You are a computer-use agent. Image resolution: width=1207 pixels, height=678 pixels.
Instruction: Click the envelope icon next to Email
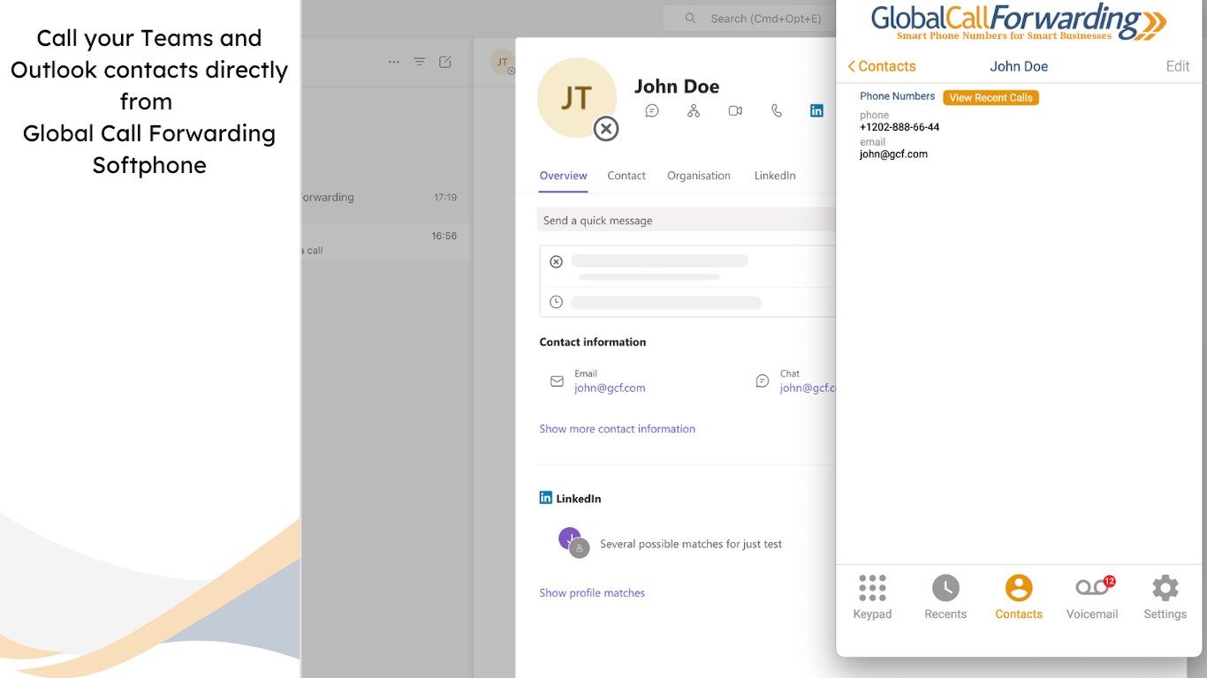click(557, 381)
